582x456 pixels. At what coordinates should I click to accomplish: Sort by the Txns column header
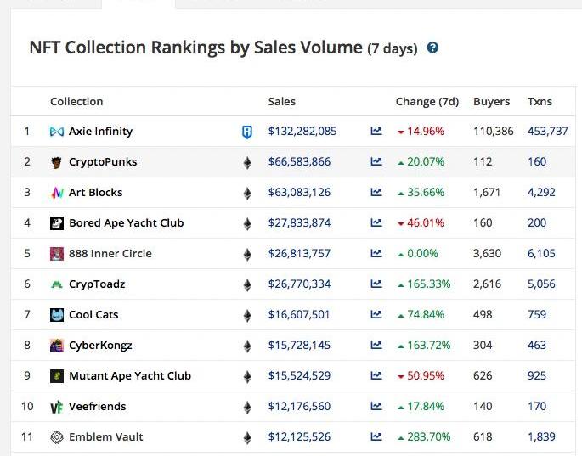pyautogui.click(x=540, y=101)
